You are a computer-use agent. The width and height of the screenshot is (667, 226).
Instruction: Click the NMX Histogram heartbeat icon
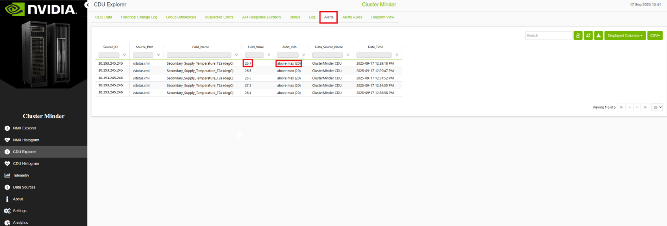pyautogui.click(x=7, y=140)
